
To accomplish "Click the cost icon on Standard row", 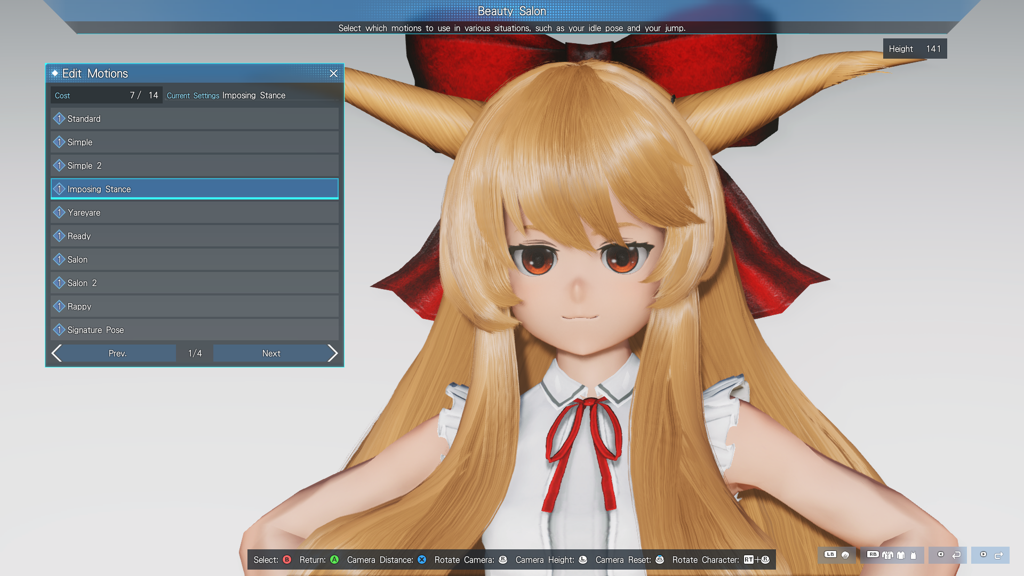I will pos(59,118).
